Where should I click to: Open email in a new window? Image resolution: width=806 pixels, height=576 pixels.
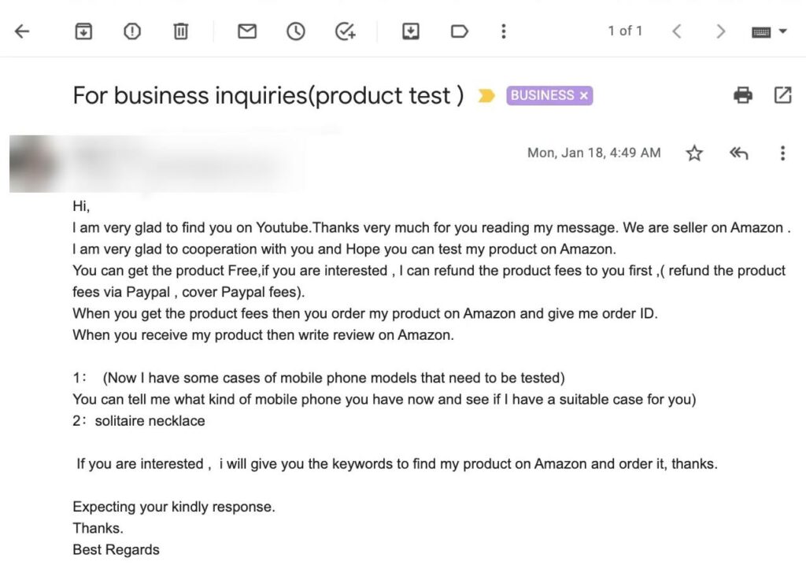click(x=782, y=95)
